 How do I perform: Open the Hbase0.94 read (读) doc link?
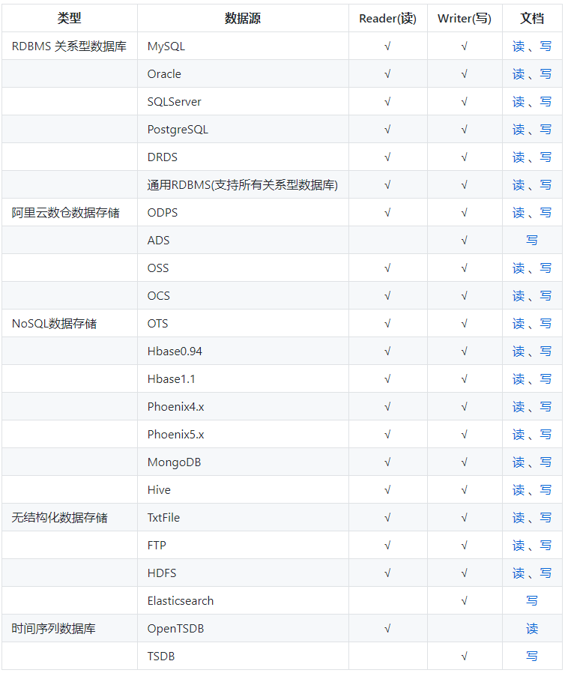click(519, 351)
